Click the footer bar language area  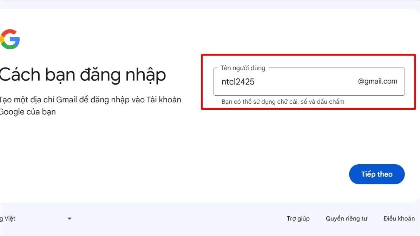coord(35,218)
